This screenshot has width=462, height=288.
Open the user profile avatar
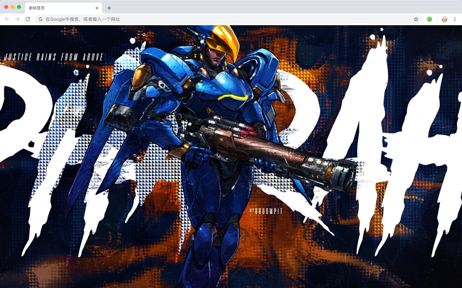pos(444,19)
